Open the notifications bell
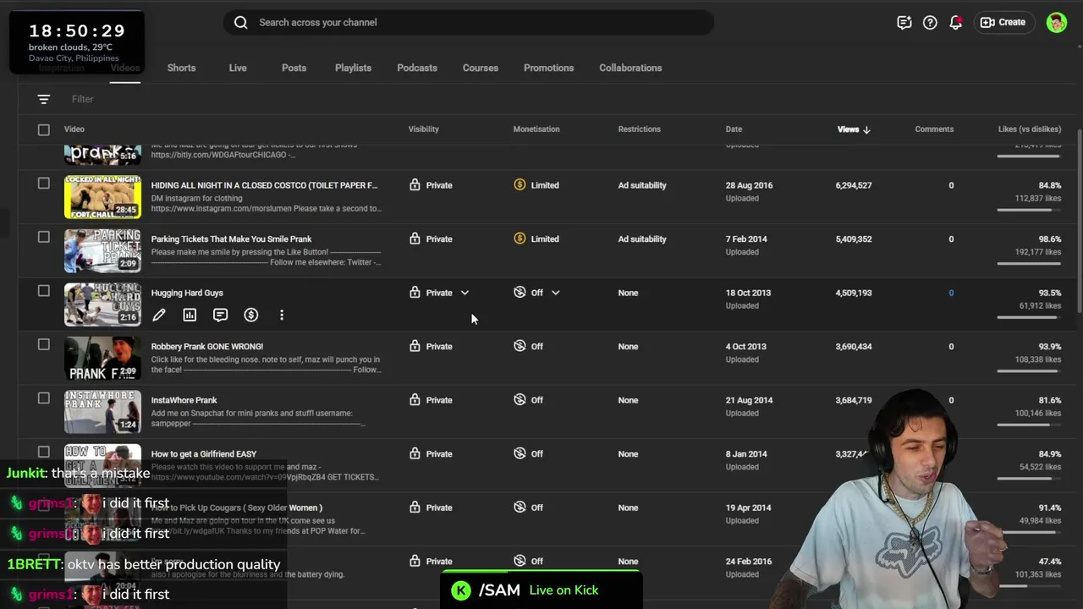1083x609 pixels. click(x=955, y=23)
